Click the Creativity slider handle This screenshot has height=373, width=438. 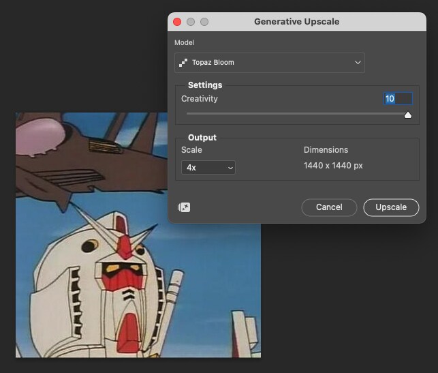408,115
